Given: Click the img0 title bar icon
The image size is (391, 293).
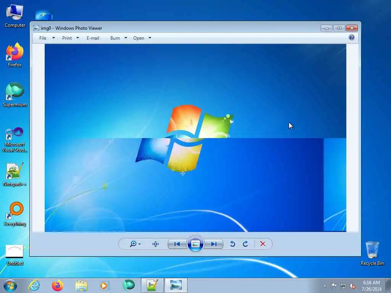Looking at the screenshot, I should click(x=36, y=28).
